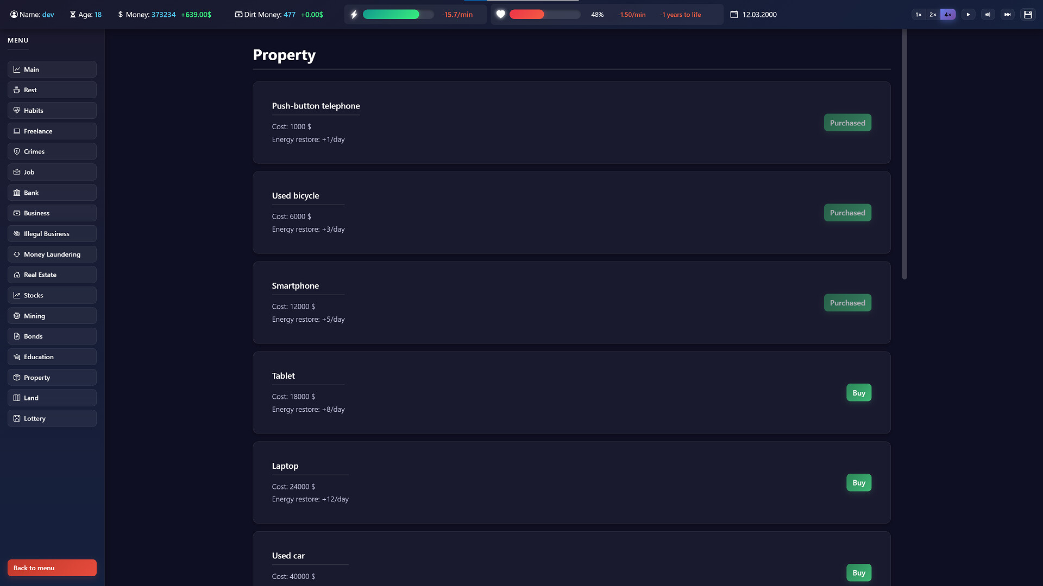Set game speed to 1x
Viewport: 1043px width, 586px height.
coord(919,15)
